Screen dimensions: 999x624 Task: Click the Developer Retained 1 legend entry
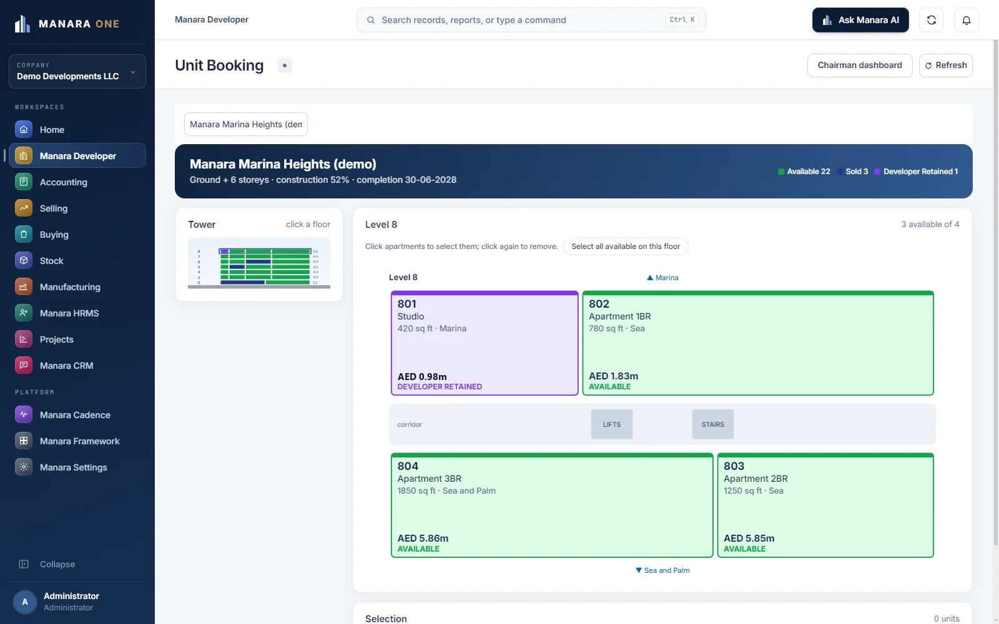tap(916, 172)
